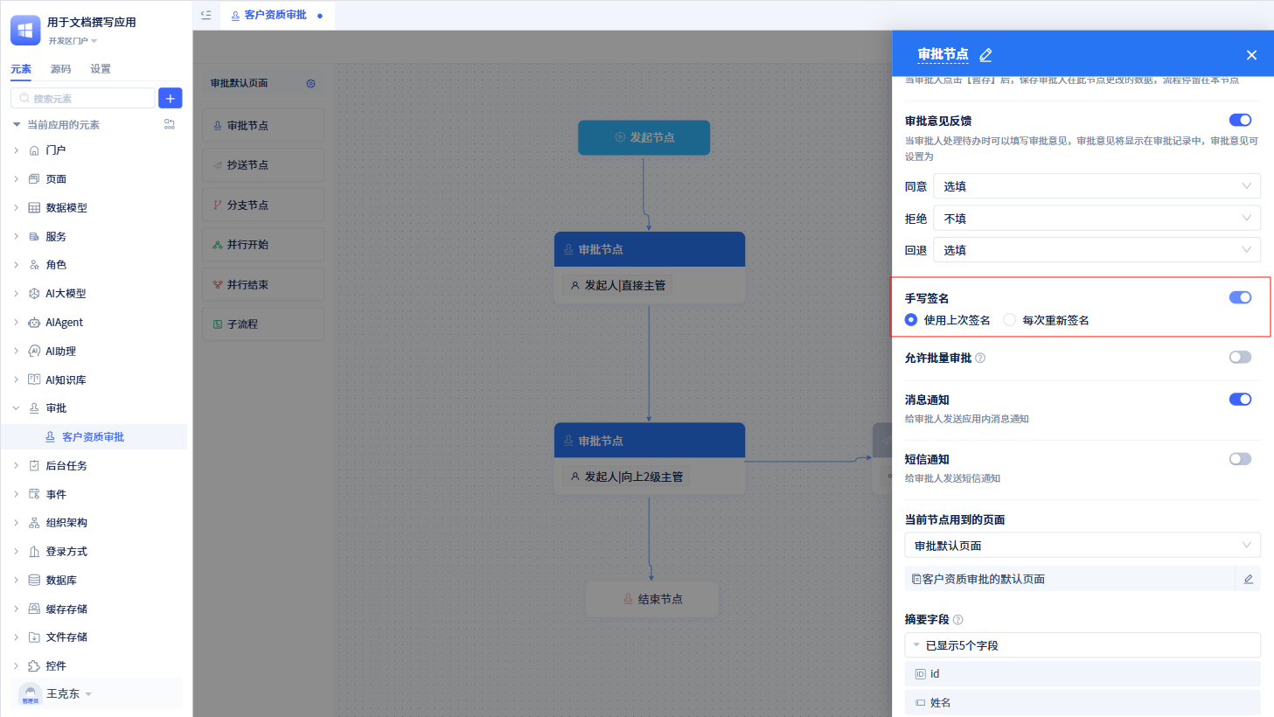Click the element tree layout icon
This screenshot has width=1274, height=717.
[x=170, y=124]
